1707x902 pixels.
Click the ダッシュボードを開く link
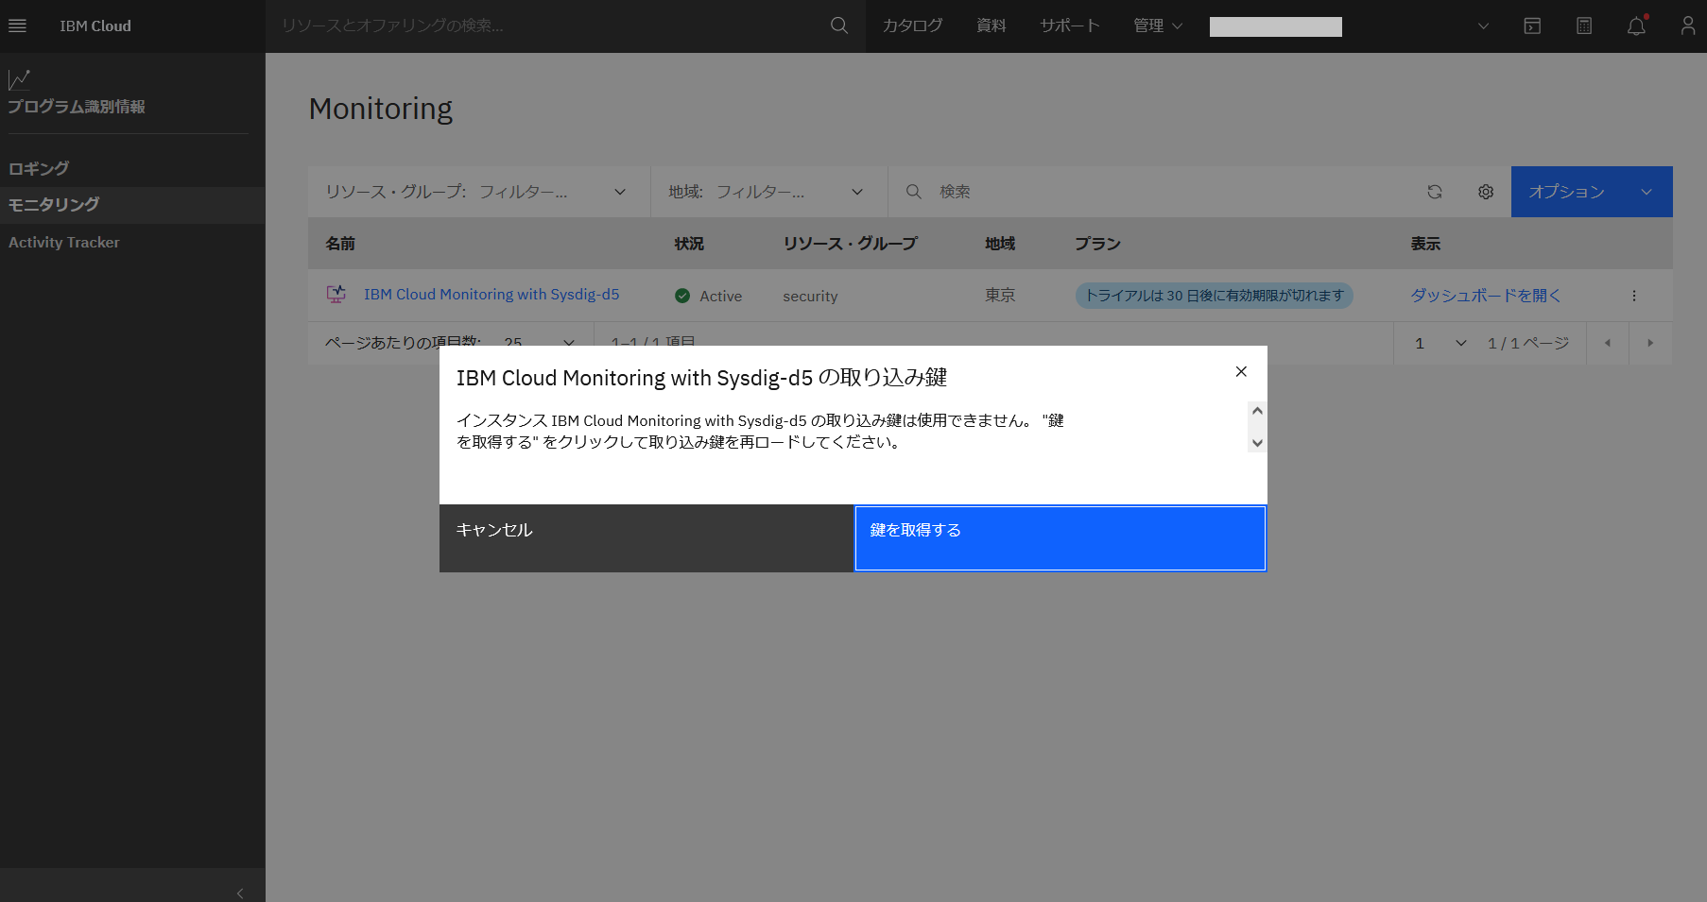(1486, 296)
